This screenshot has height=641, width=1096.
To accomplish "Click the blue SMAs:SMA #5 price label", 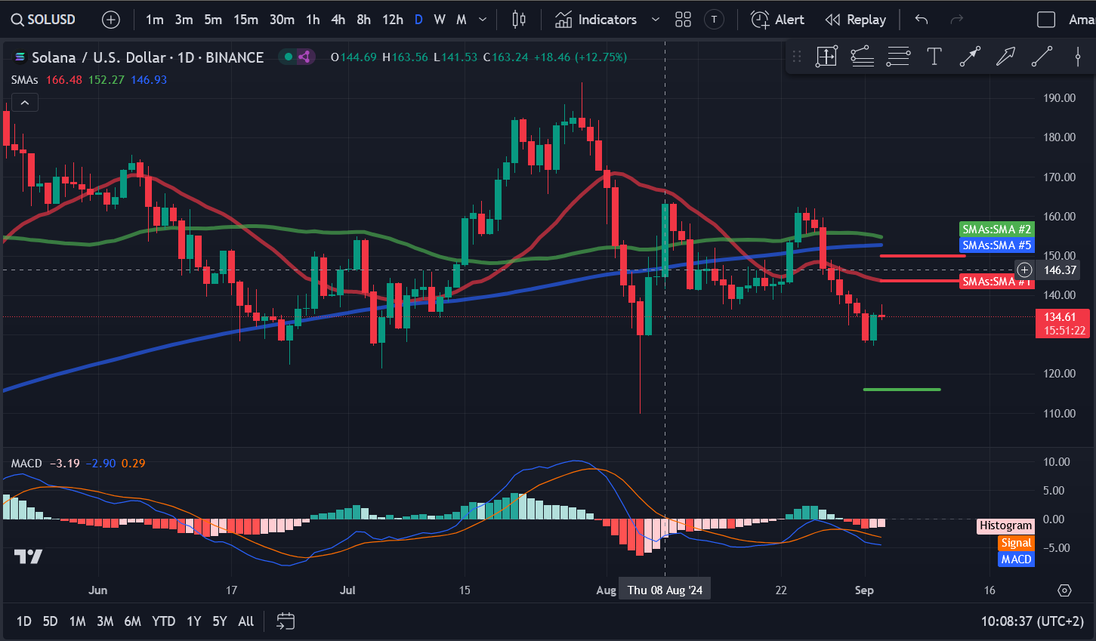I will click(996, 245).
